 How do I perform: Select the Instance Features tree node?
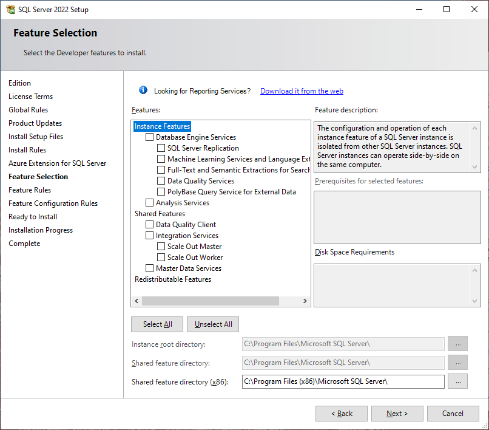pyautogui.click(x=163, y=126)
